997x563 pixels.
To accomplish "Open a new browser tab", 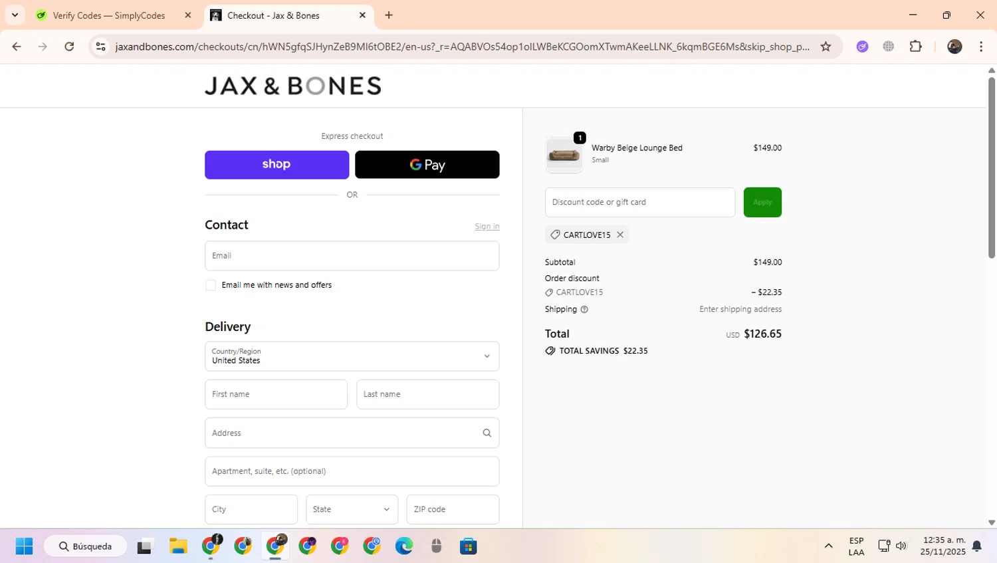I will (389, 15).
